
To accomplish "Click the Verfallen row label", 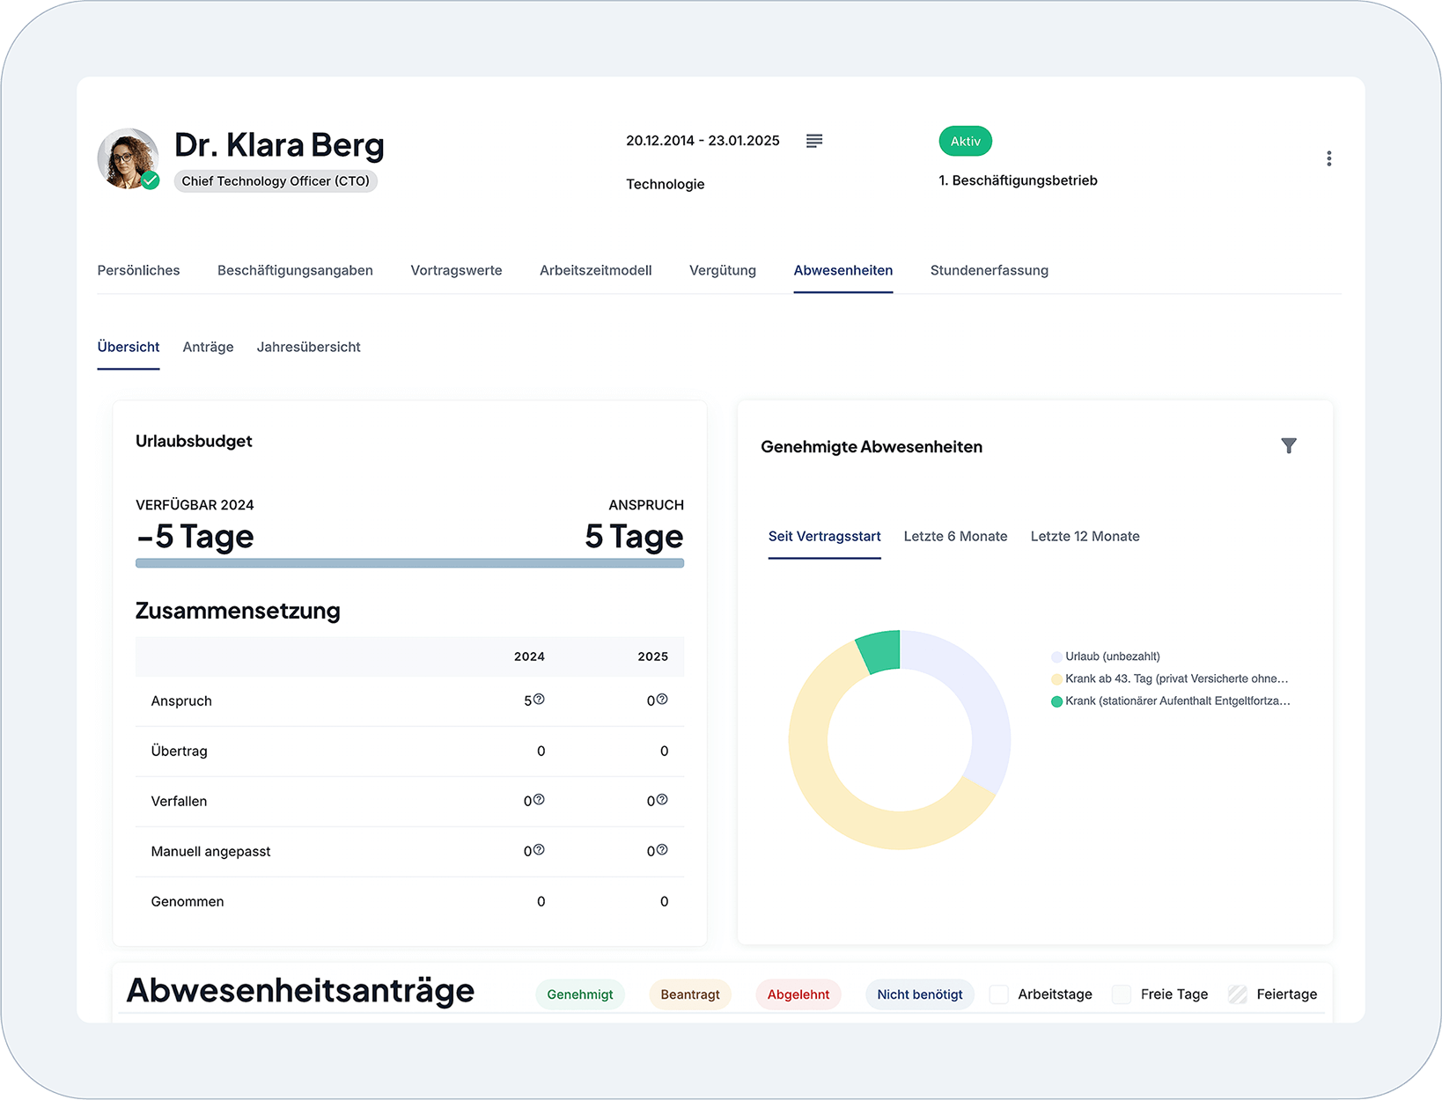I will 179,802.
